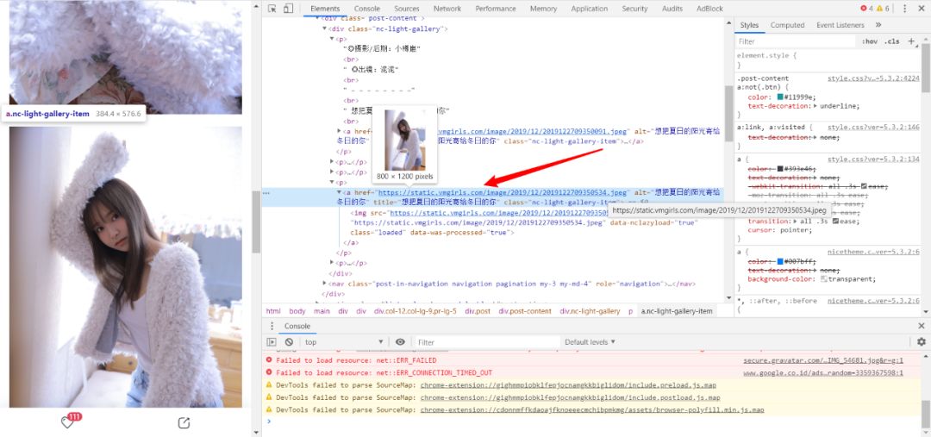Open the www.google.co.id/ads resource link
Viewport: 931px width, 437px height.
[x=823, y=373]
